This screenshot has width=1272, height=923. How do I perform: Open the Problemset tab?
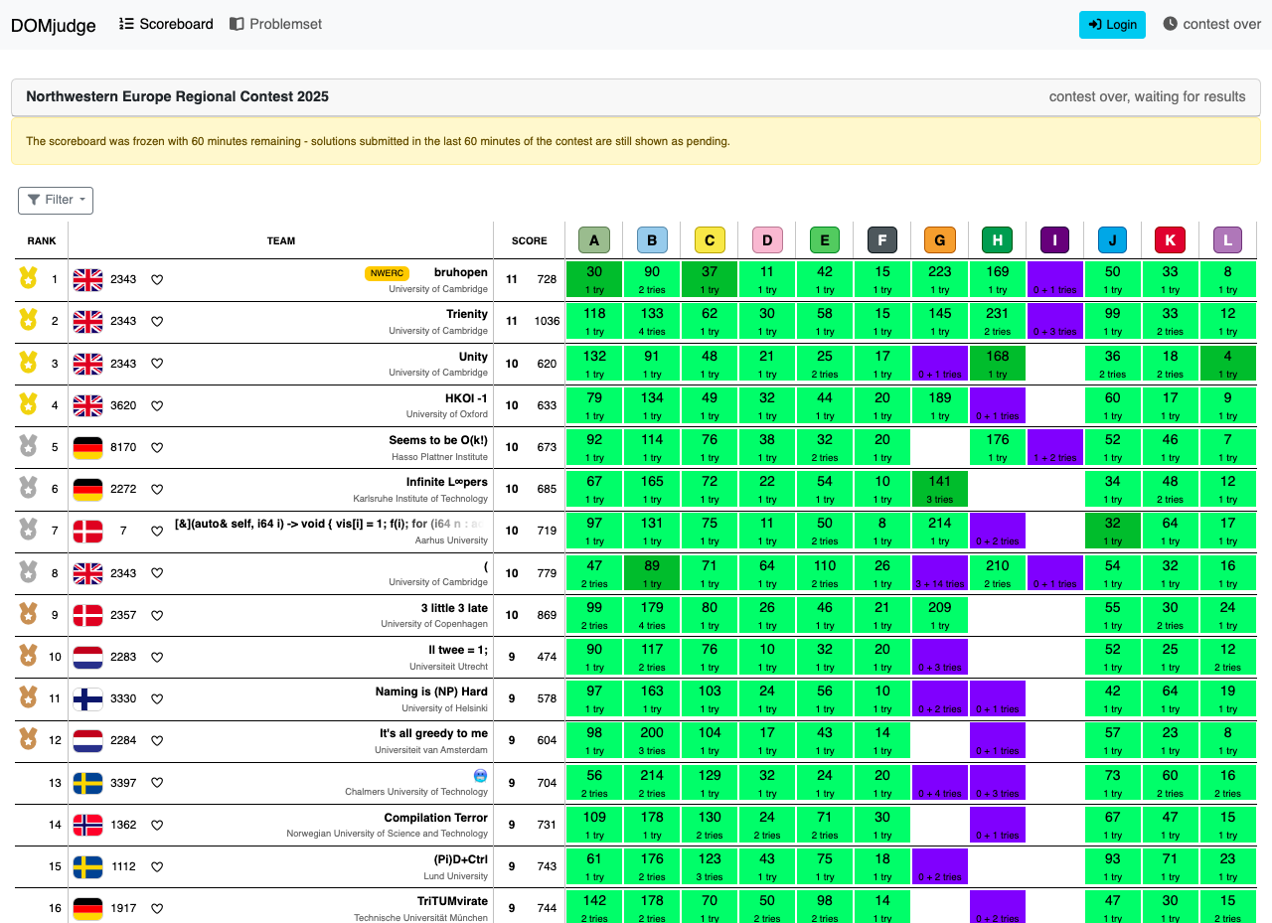(x=276, y=24)
